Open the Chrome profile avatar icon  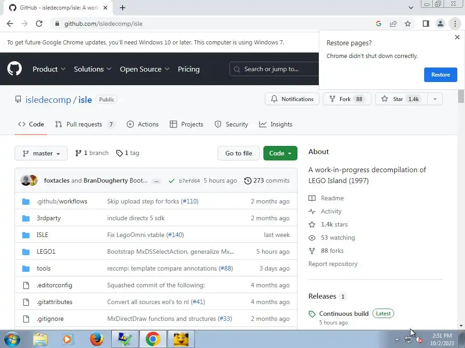[440, 24]
